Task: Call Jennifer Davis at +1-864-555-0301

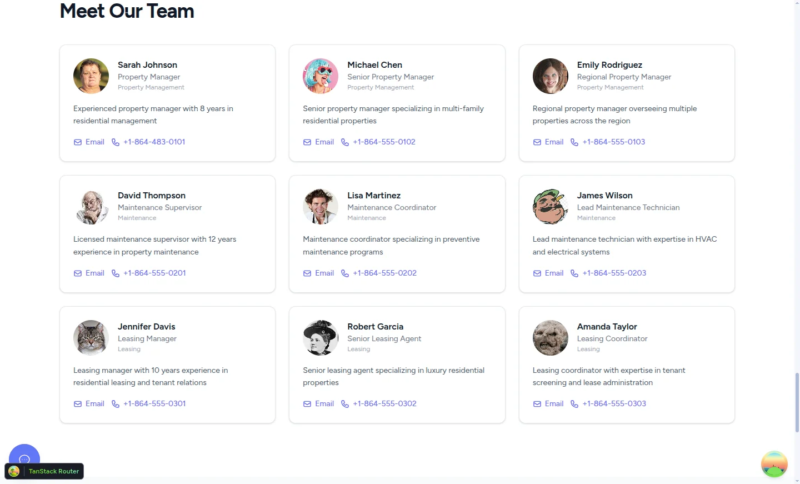Action: (149, 404)
